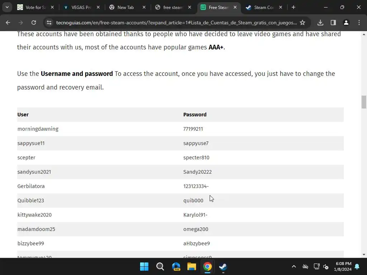
Task: Open Chrome downloads icon
Action: [320, 23]
